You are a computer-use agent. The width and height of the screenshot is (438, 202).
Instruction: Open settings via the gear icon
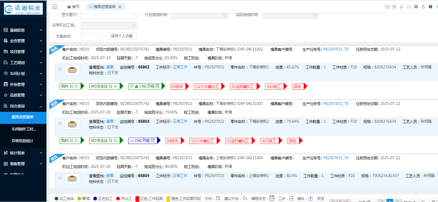[416, 7]
